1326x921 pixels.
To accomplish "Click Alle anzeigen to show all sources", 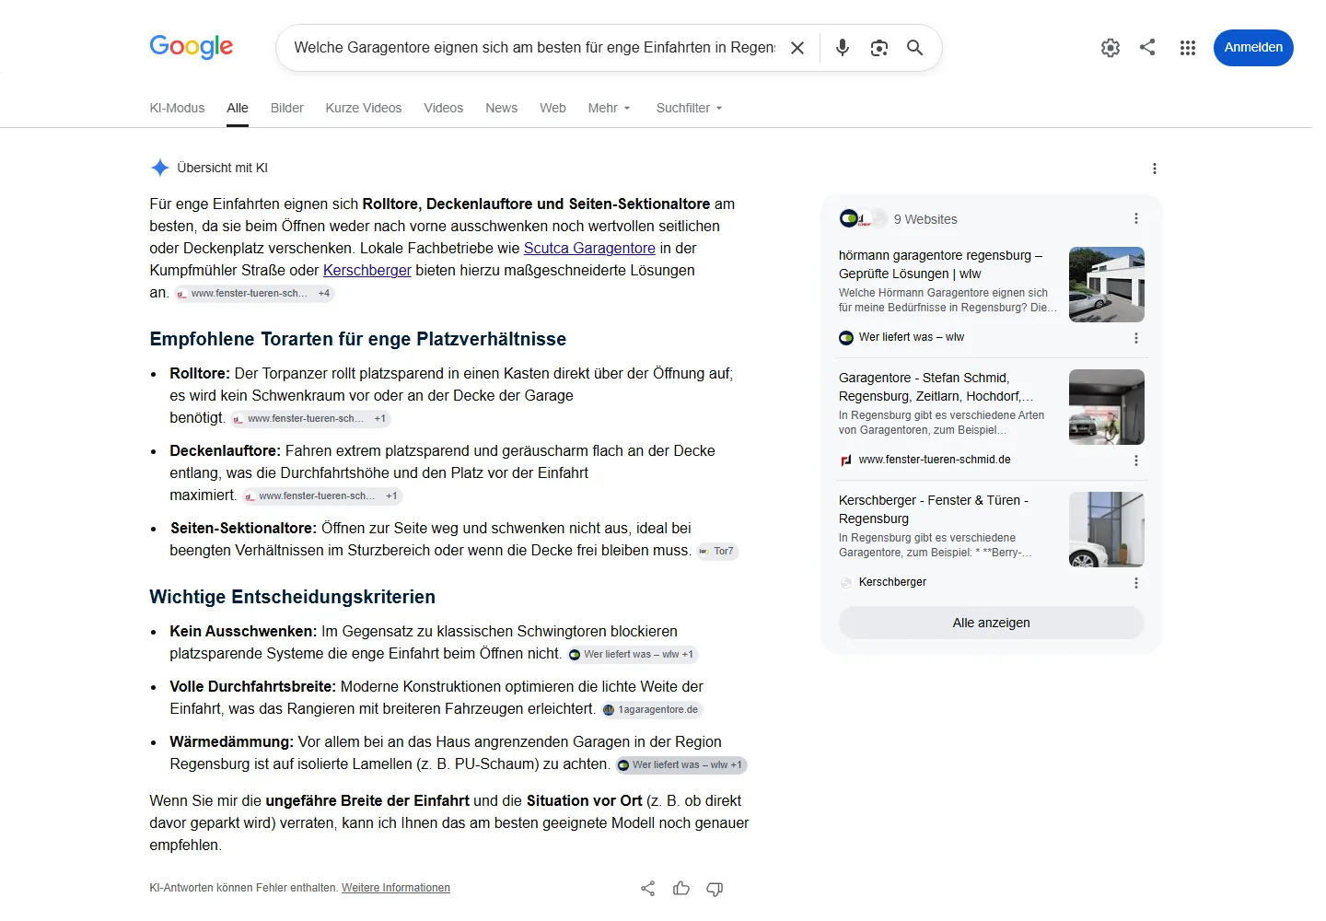I will click(x=992, y=623).
